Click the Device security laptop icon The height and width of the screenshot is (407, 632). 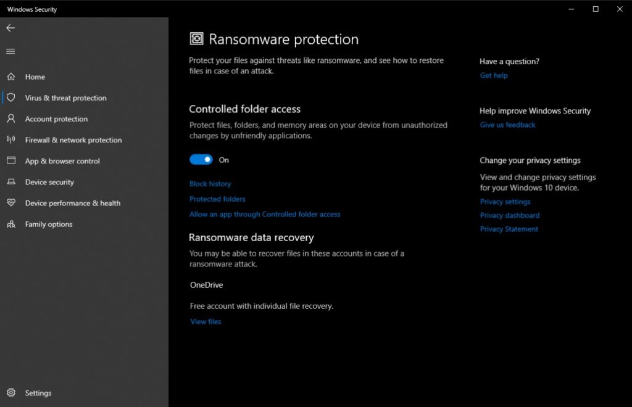[10, 182]
